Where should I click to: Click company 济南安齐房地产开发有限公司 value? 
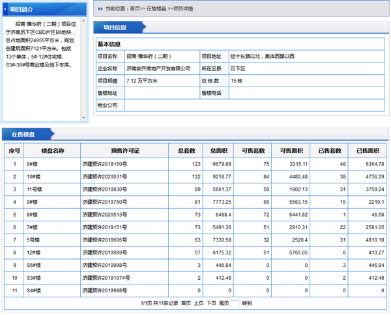(x=158, y=68)
